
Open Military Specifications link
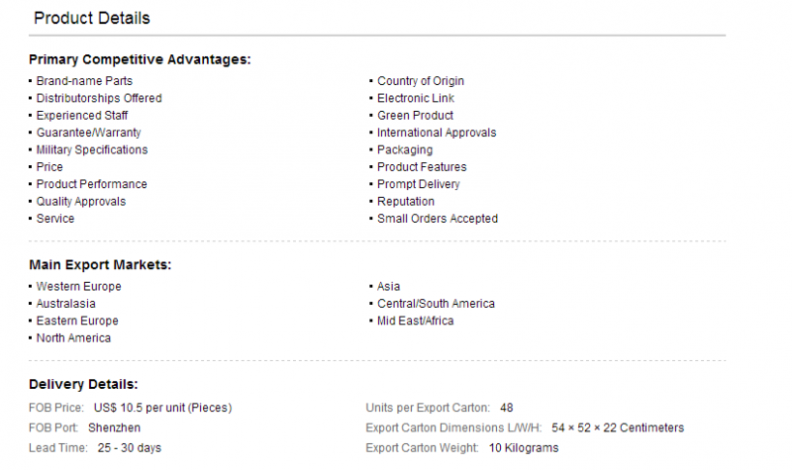[x=92, y=149]
